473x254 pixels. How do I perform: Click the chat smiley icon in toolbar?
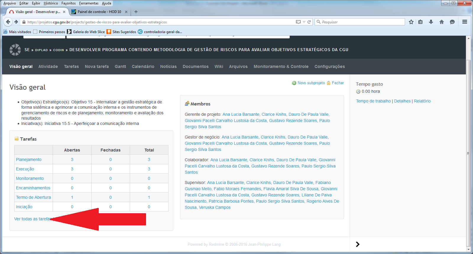452,22
